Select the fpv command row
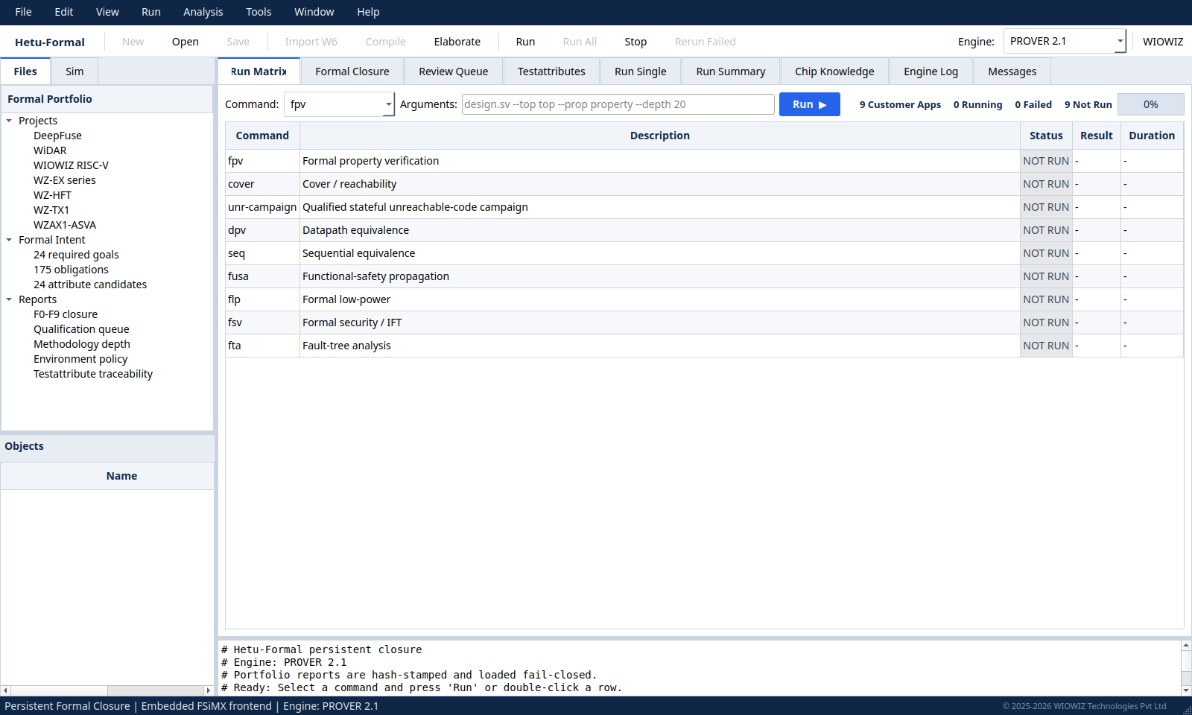This screenshot has height=715, width=1192. pyautogui.click(x=704, y=161)
